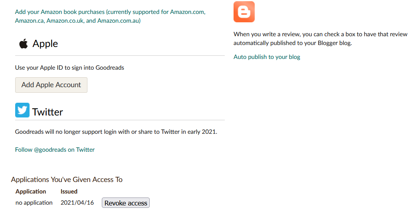Click the Applications You've Given Access To heading
This screenshot has width=418, height=219.
(x=67, y=180)
